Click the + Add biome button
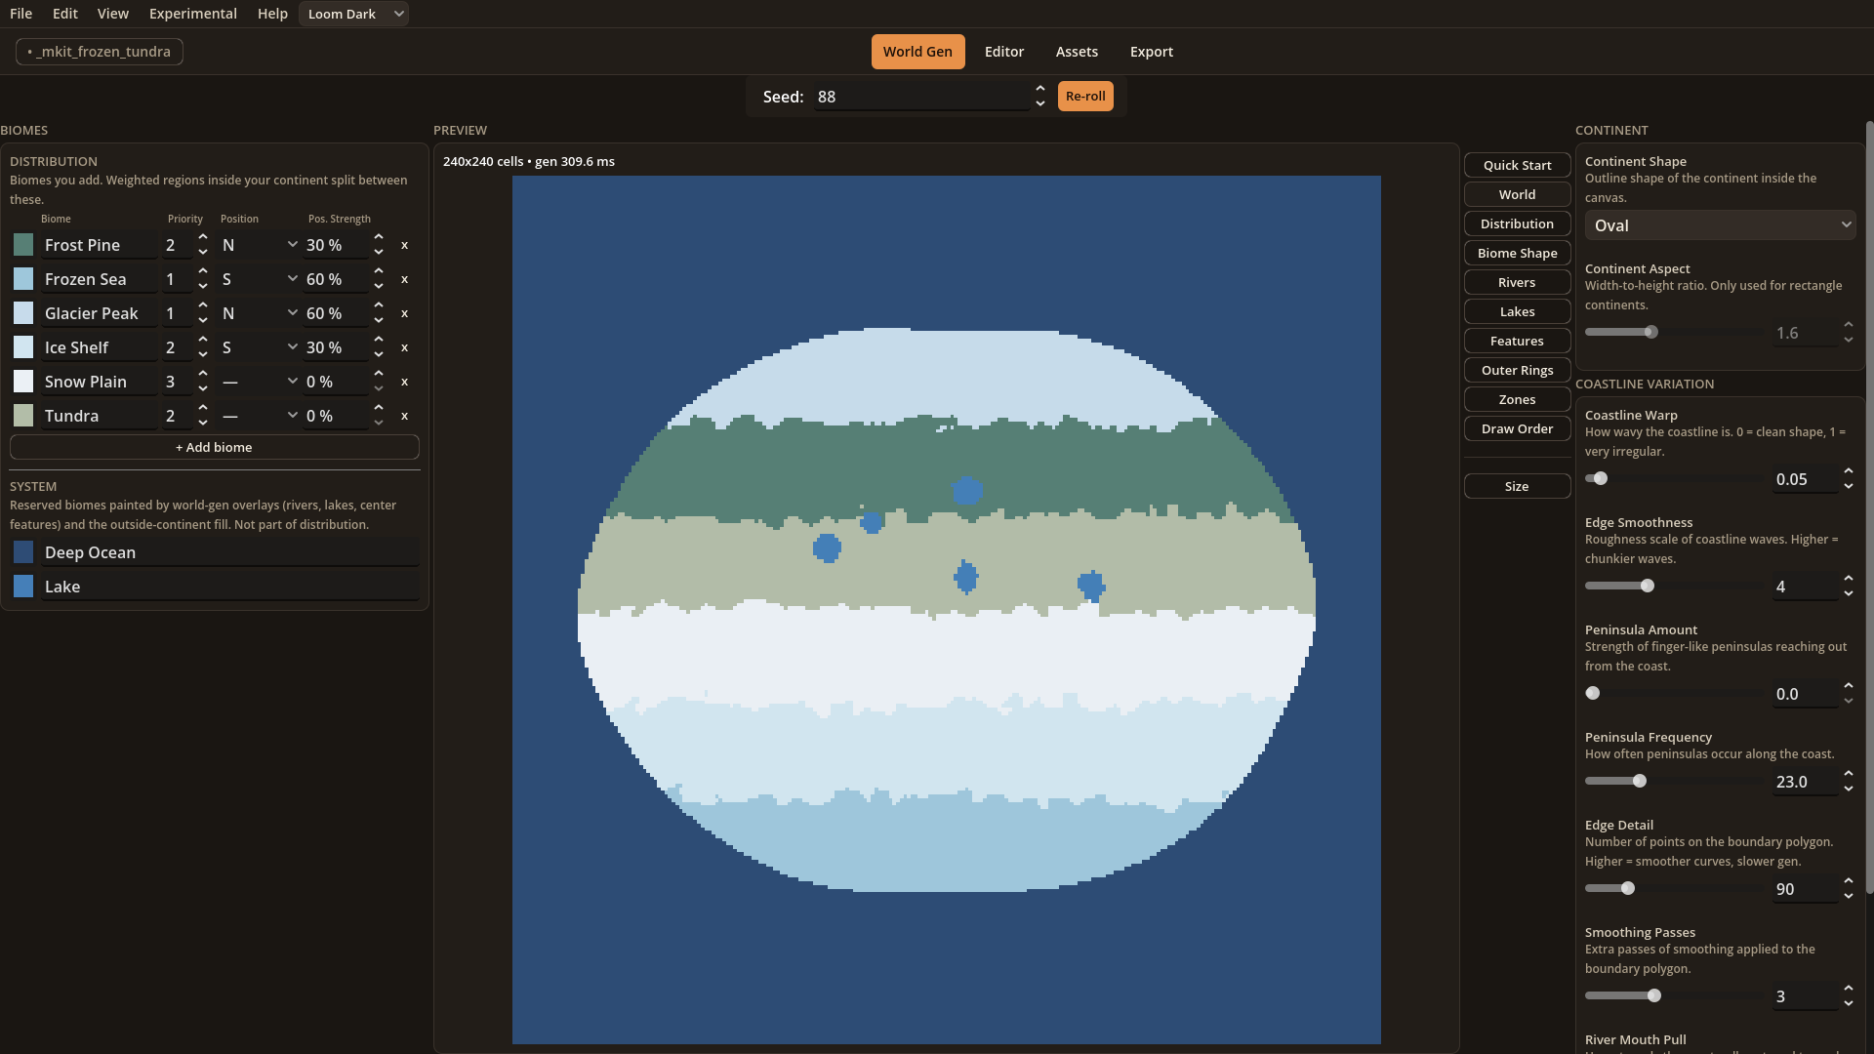 (215, 447)
